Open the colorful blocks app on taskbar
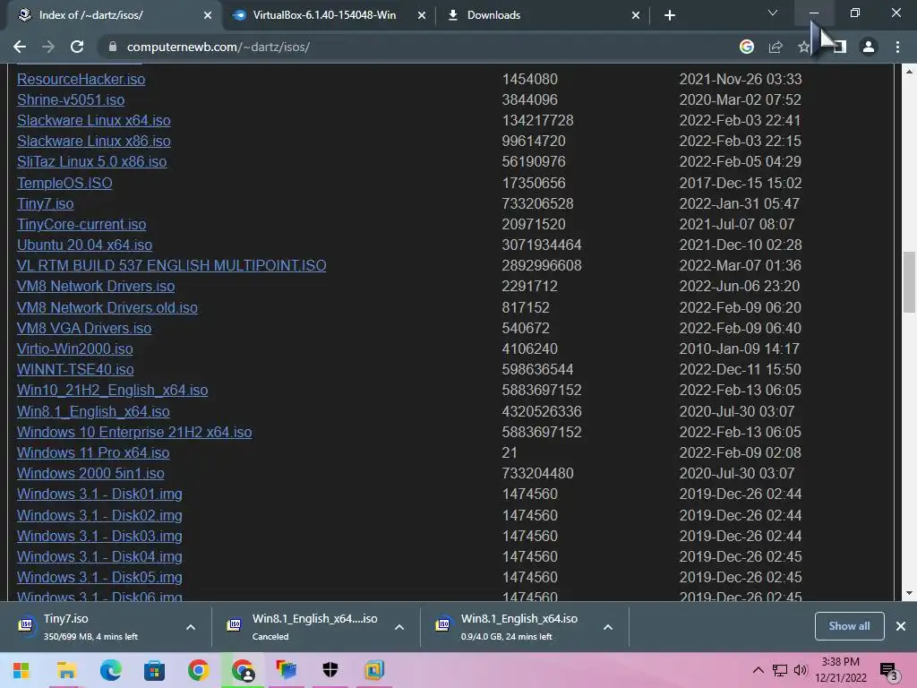917x688 pixels. (x=287, y=670)
